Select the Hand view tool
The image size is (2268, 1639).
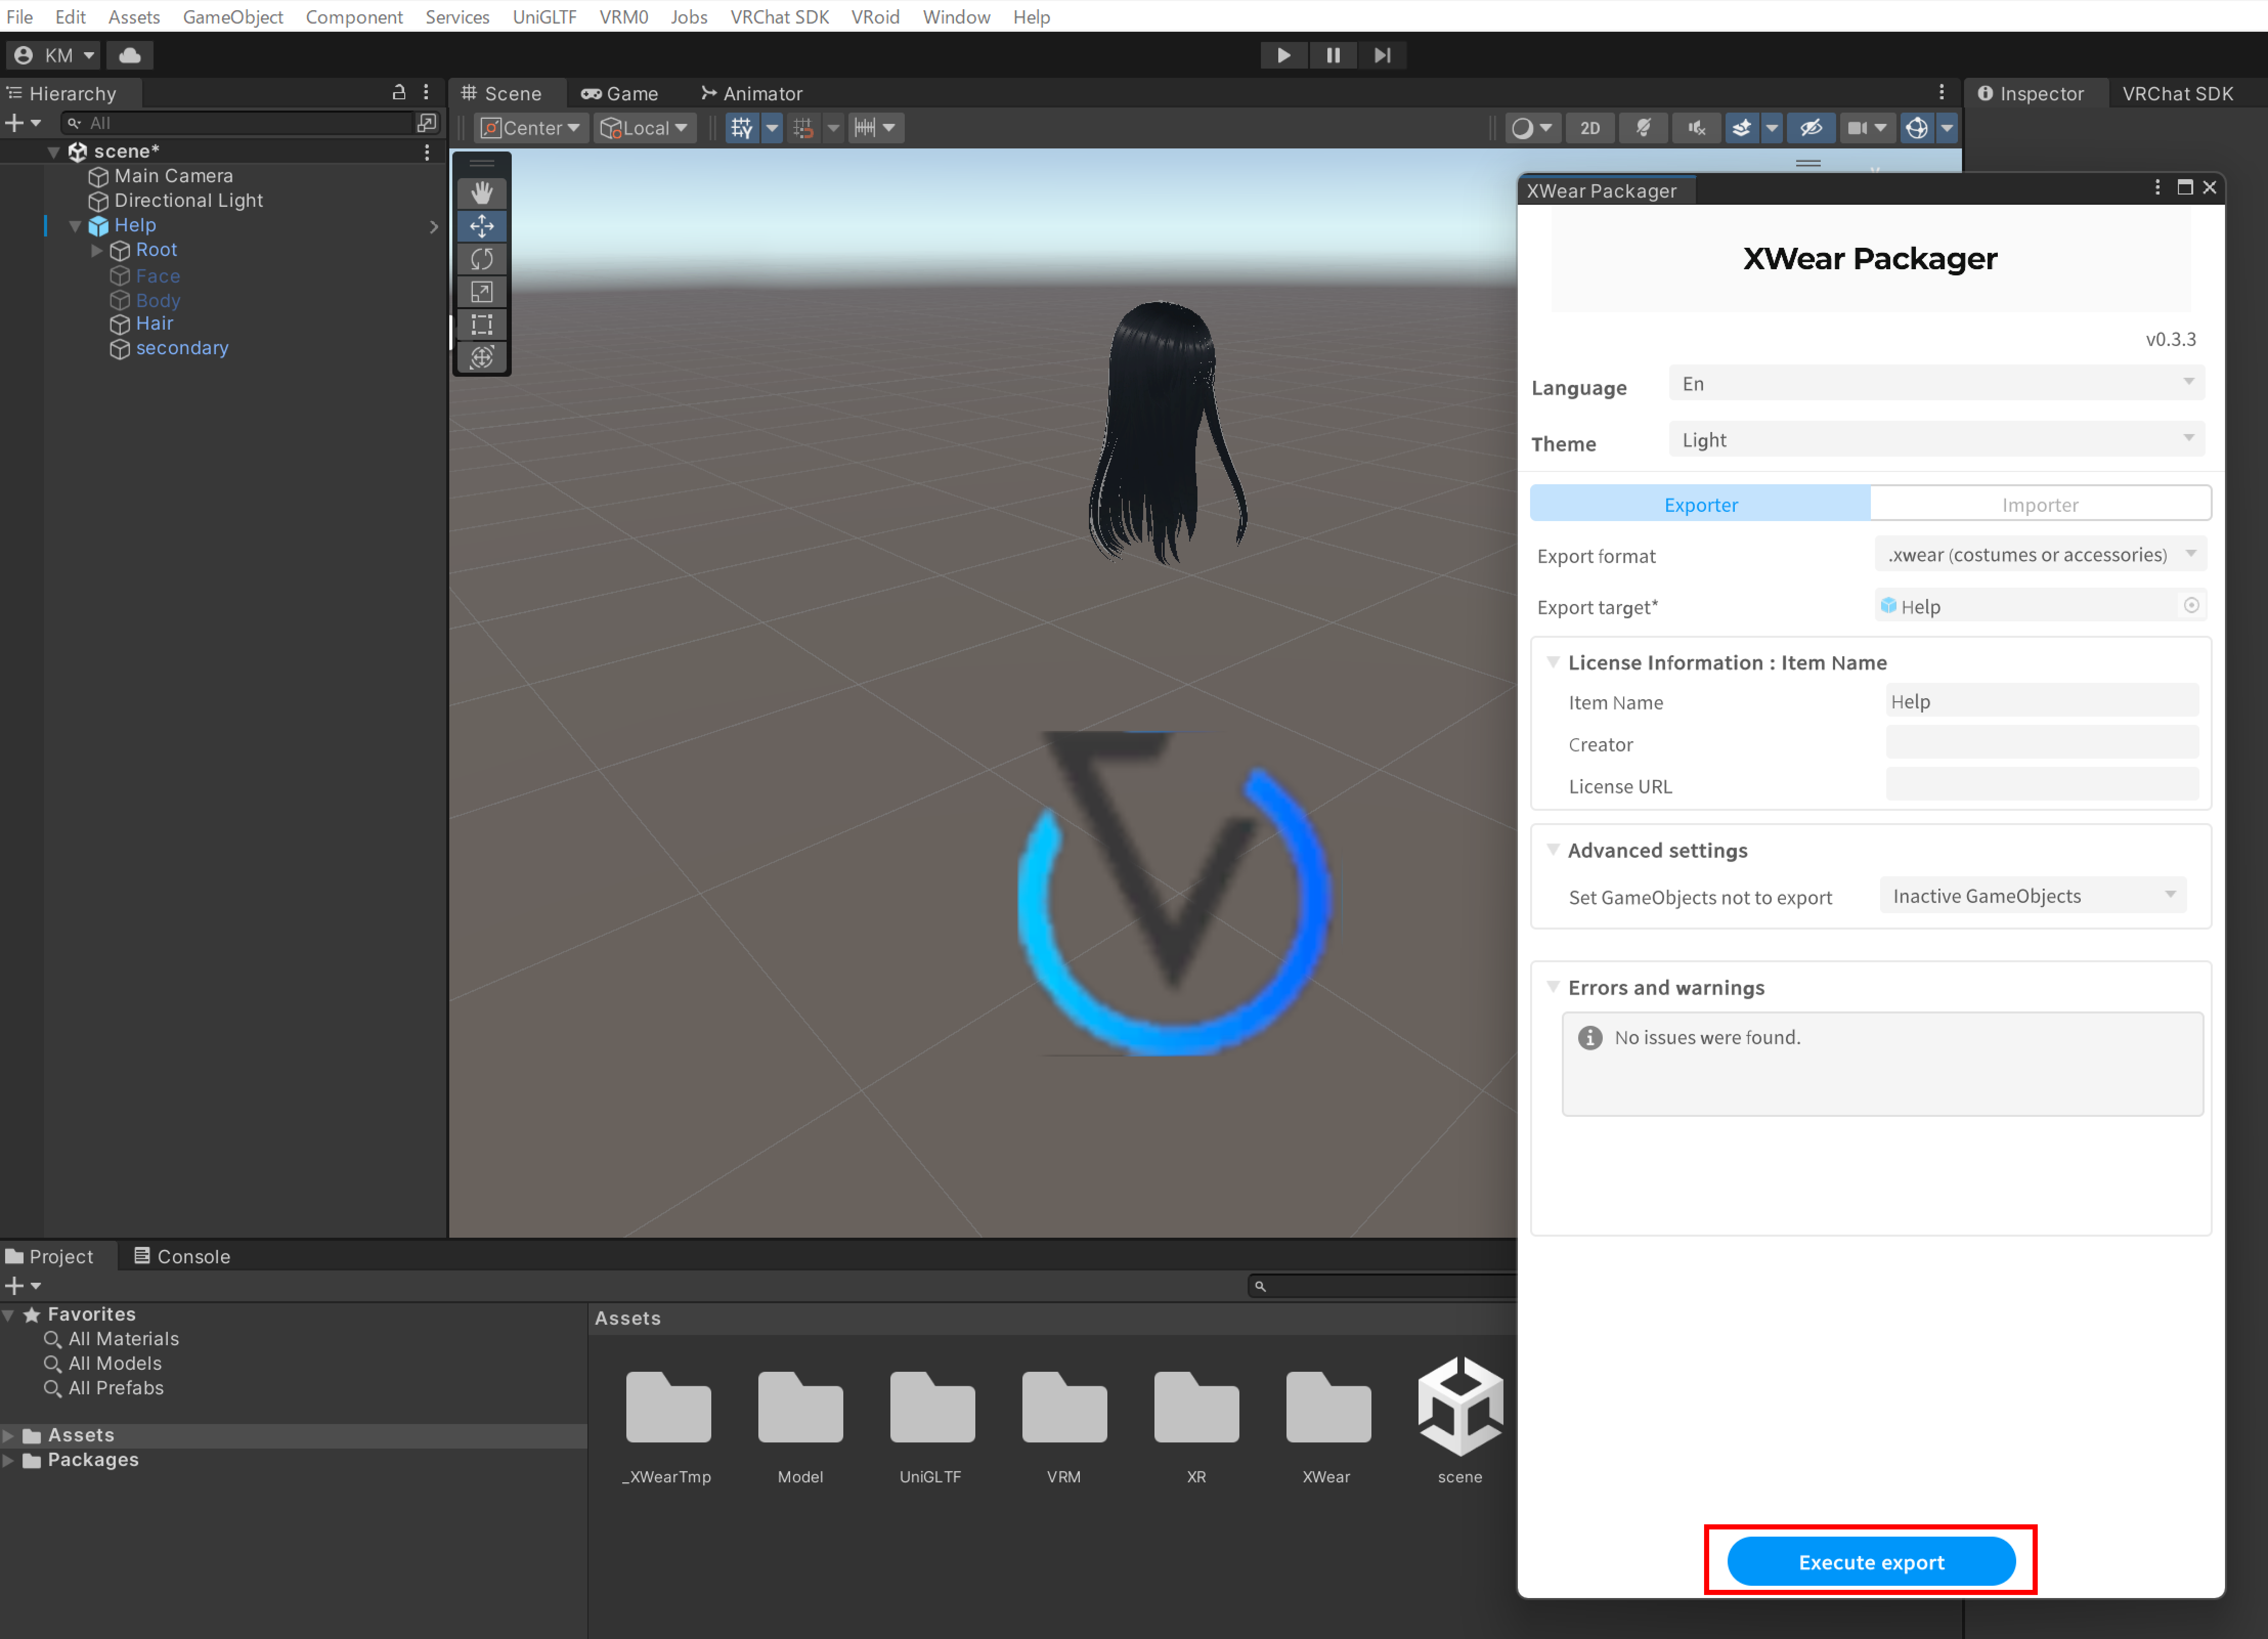coord(482,193)
